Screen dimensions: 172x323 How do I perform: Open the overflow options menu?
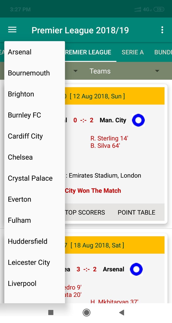coord(162,30)
